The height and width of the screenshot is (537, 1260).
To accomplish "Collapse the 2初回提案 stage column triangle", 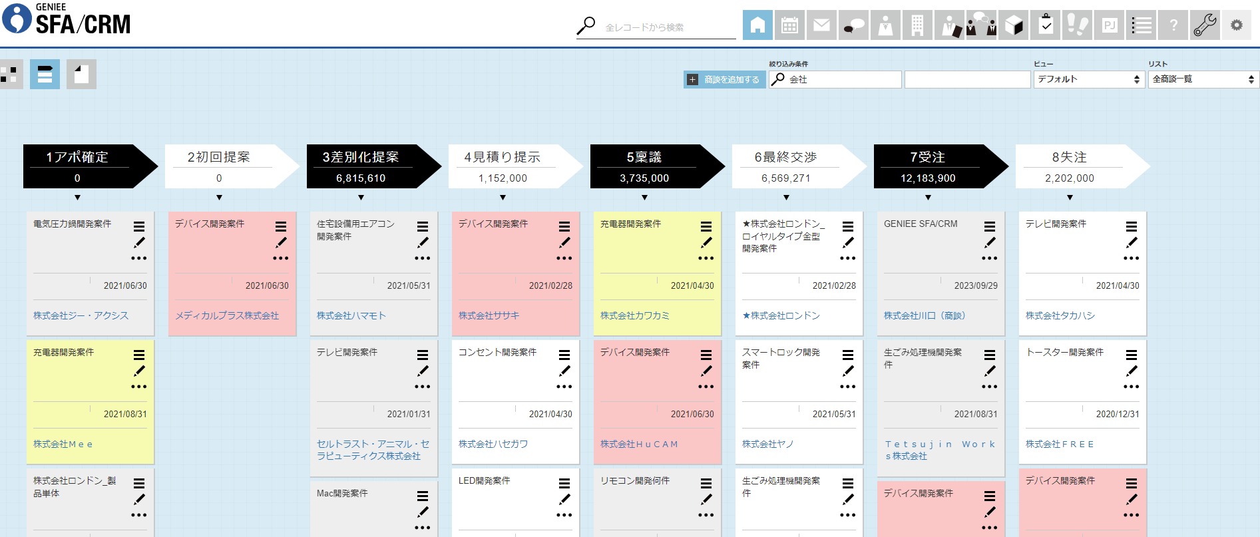I will (x=220, y=198).
